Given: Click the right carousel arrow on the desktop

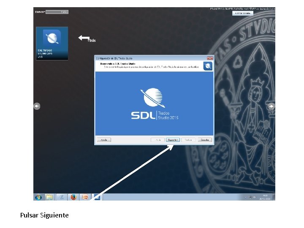Looking at the screenshot, I should click(271, 106).
